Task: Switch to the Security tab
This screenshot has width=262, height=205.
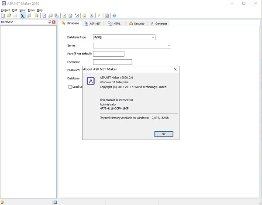Action: [x=137, y=24]
